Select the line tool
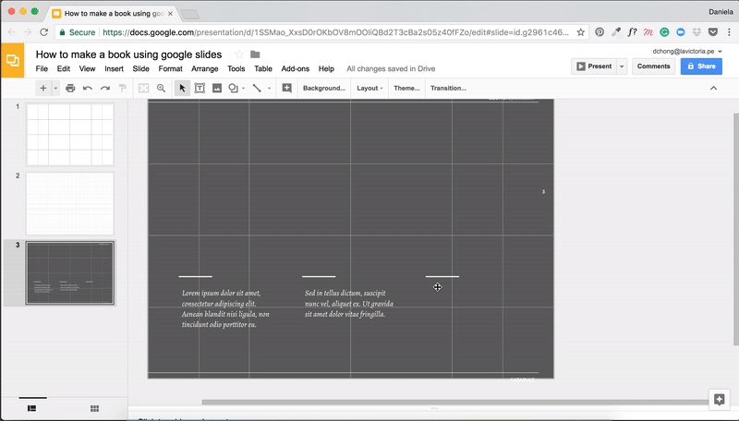 click(257, 88)
